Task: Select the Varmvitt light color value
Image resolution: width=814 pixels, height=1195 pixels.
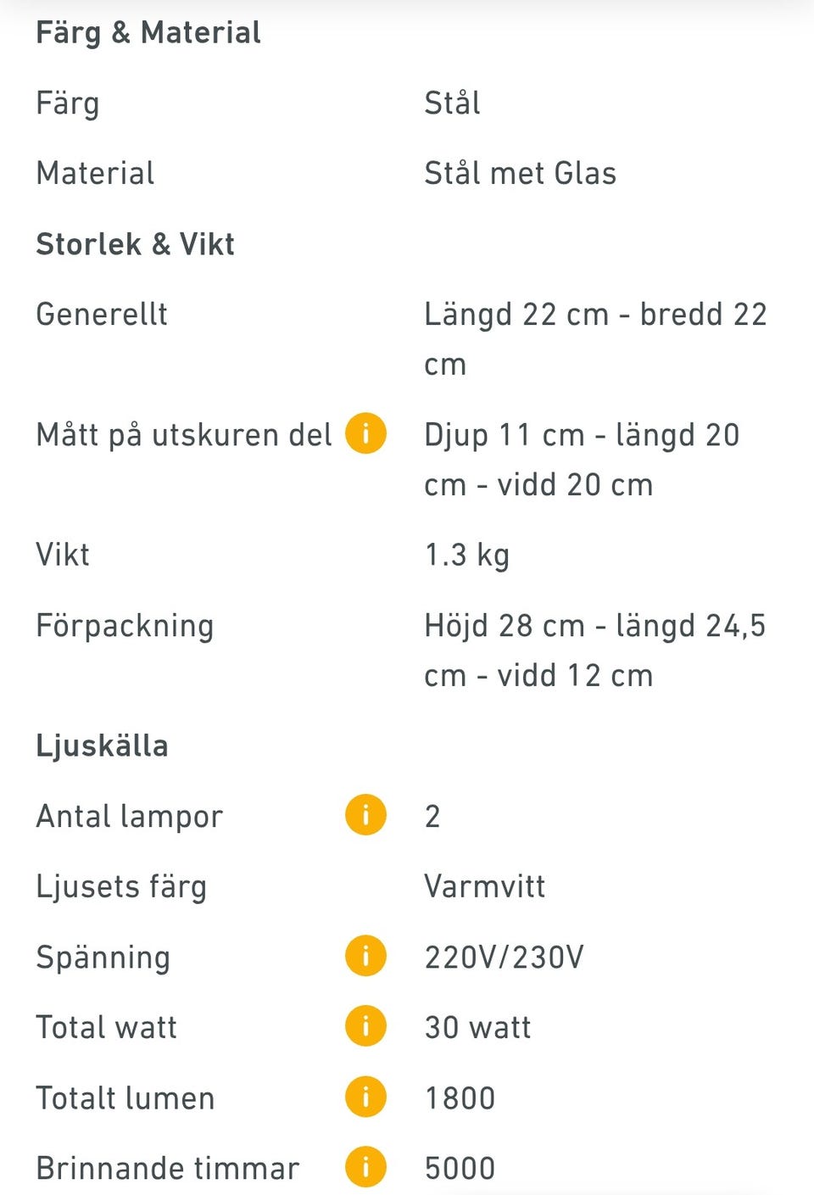Action: click(484, 886)
